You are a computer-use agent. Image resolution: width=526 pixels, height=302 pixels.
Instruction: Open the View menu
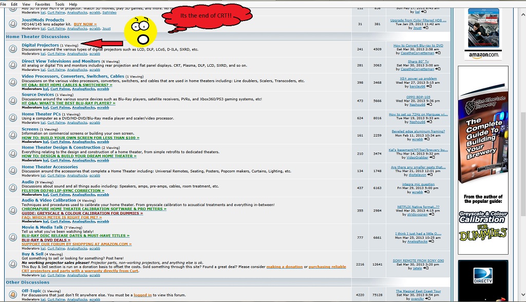tap(26, 4)
